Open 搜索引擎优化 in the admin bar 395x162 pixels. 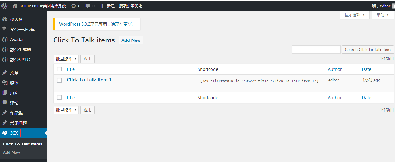(131, 6)
